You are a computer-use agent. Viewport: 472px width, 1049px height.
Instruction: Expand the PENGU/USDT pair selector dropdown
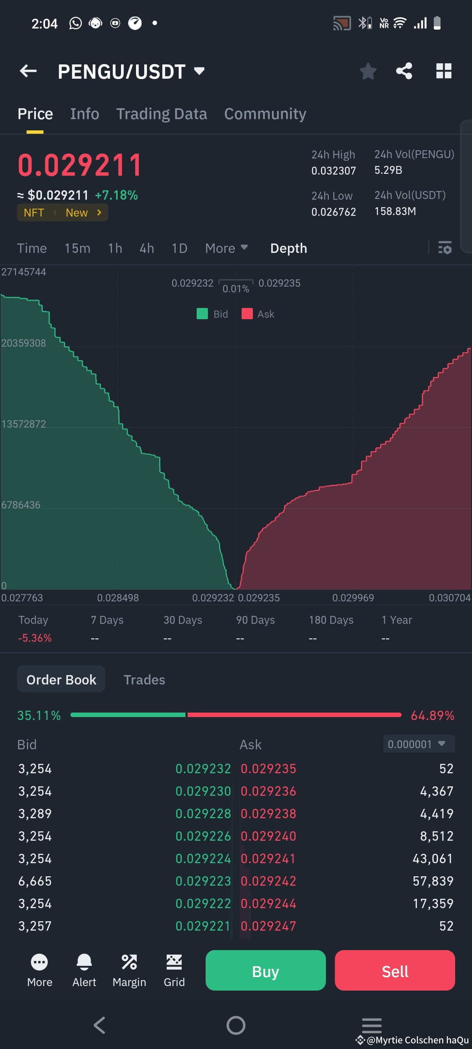pos(199,71)
